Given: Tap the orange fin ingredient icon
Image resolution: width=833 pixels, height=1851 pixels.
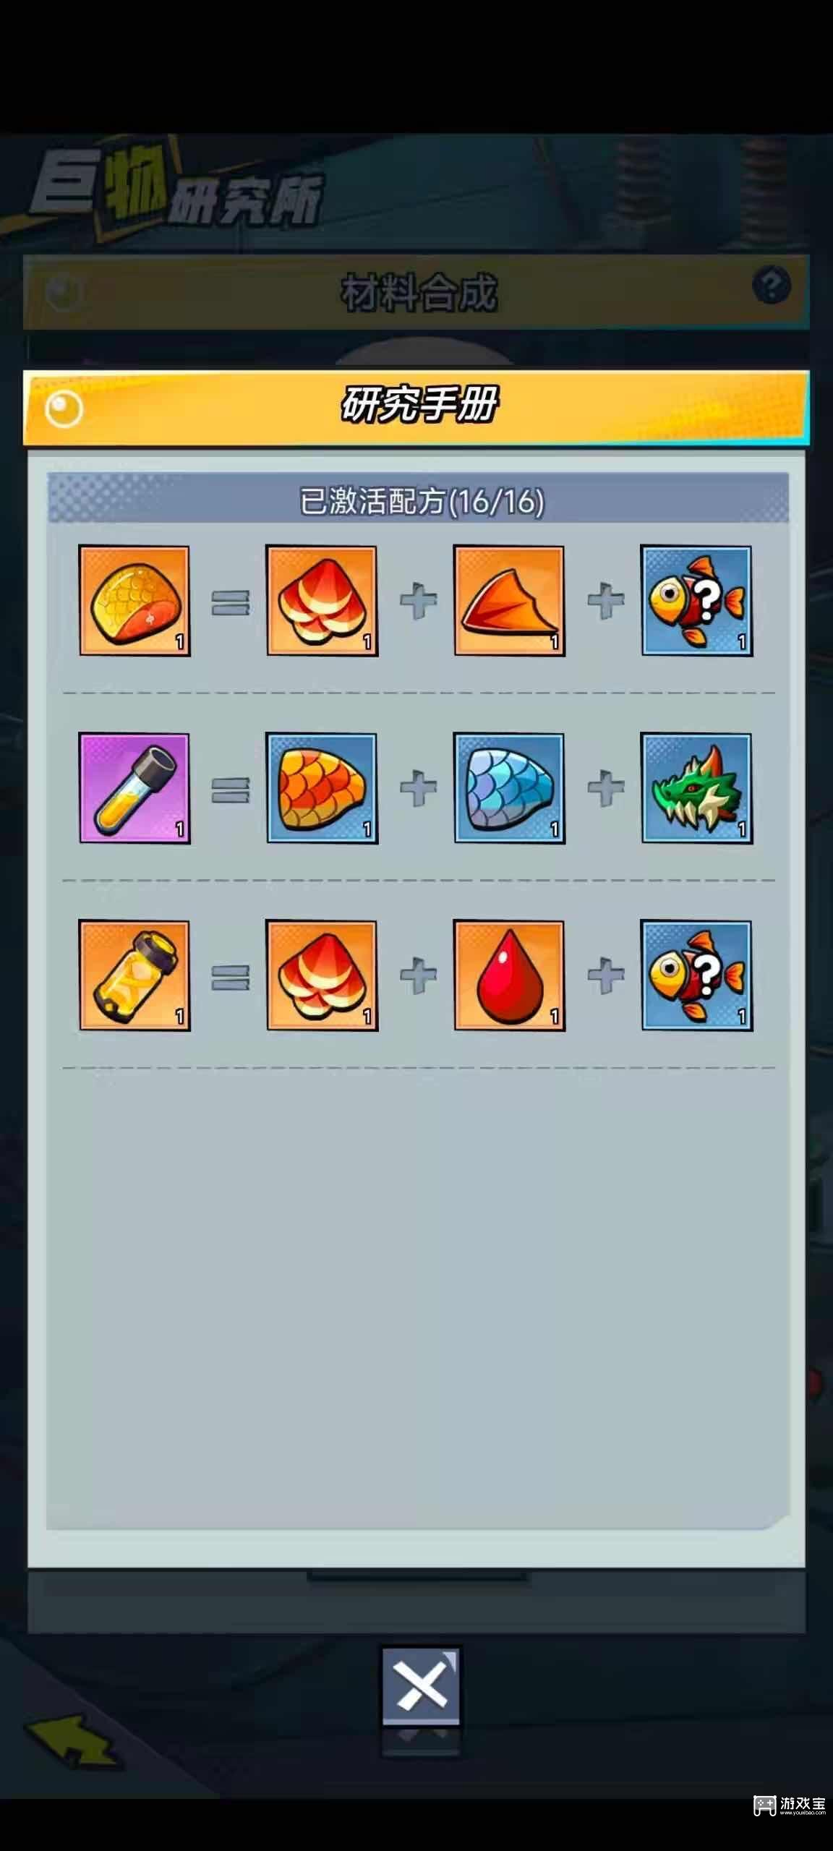Looking at the screenshot, I should pos(509,601).
